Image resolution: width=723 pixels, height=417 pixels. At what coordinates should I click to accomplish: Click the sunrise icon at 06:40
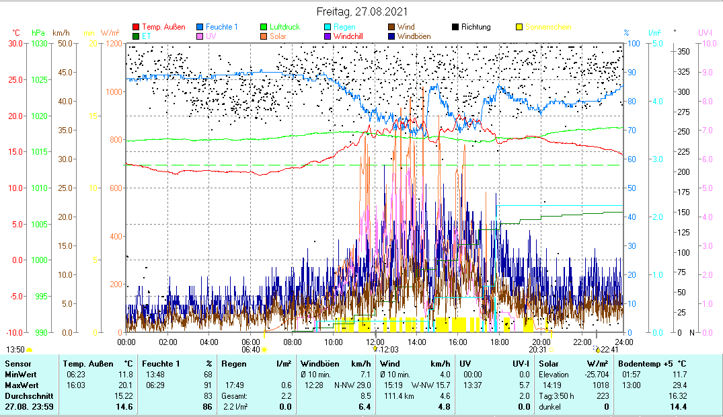(264, 350)
